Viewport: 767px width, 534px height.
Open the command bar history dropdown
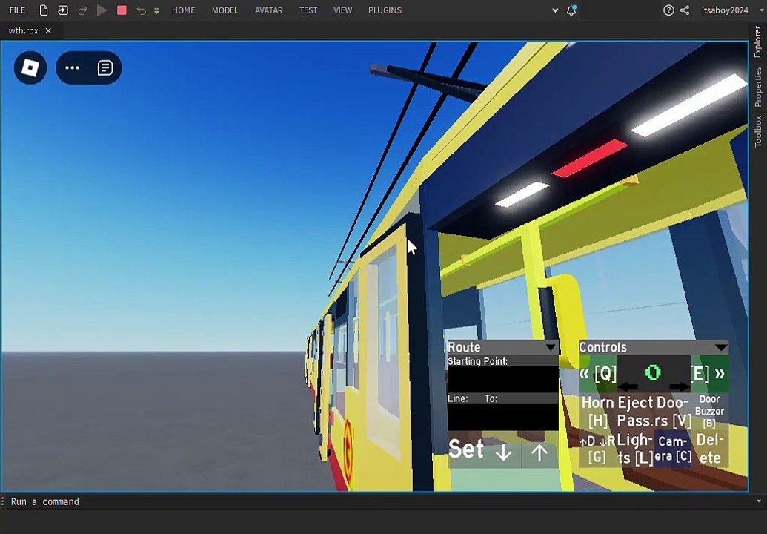(759, 501)
